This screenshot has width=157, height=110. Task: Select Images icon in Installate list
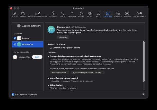click(x=19, y=38)
